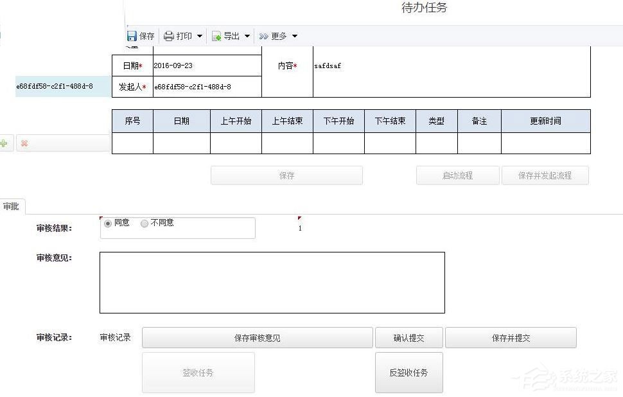Click the 保存 toolbar label
Image resolution: width=623 pixels, height=397 pixels.
click(x=146, y=36)
